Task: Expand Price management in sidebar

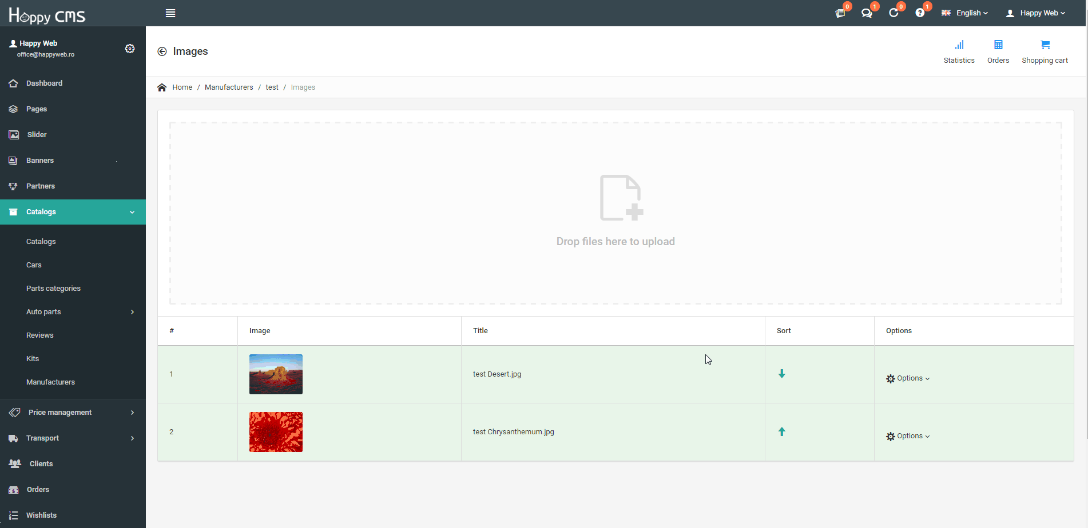Action: click(73, 413)
